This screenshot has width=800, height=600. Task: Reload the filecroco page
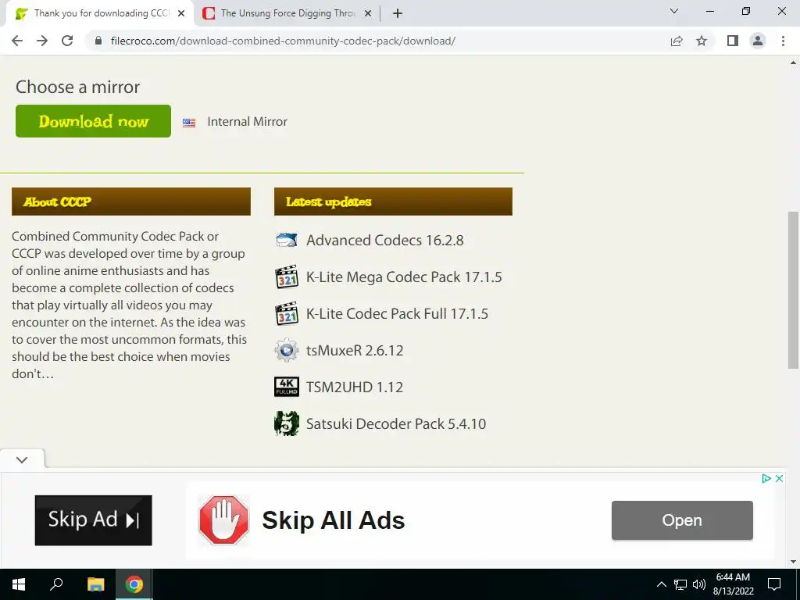point(67,41)
